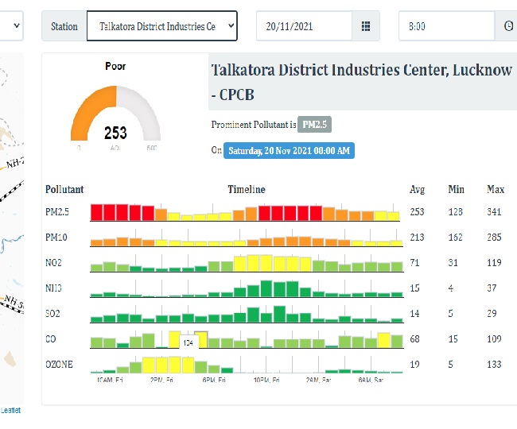Screen dimensions: 517x429
Task: Click the 20/11/2021 date input field
Action: click(x=304, y=26)
